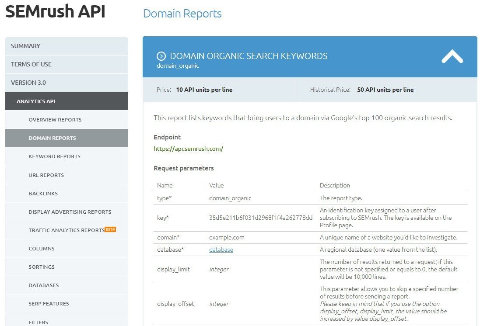Go to Backlinks section
Viewport: 480px width, 326px height.
coord(67,193)
